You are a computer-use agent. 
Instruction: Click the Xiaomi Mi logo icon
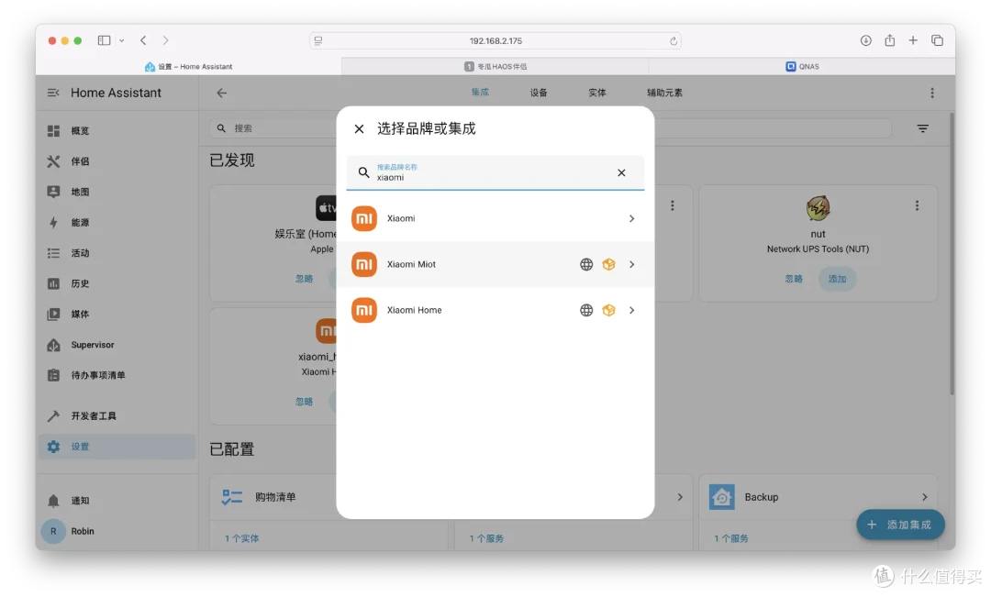[364, 218]
